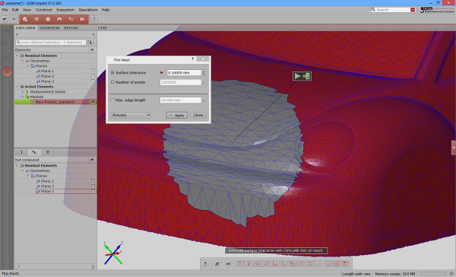
Task: Open the Preview dropdown in Thin Mesh
Action: (x=131, y=115)
